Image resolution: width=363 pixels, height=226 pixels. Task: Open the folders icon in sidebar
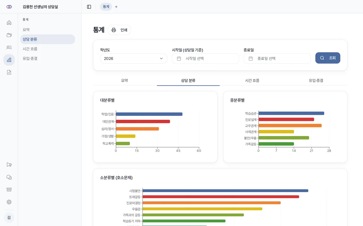[9, 35]
